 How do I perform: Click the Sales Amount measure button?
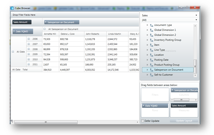click(22, 22)
